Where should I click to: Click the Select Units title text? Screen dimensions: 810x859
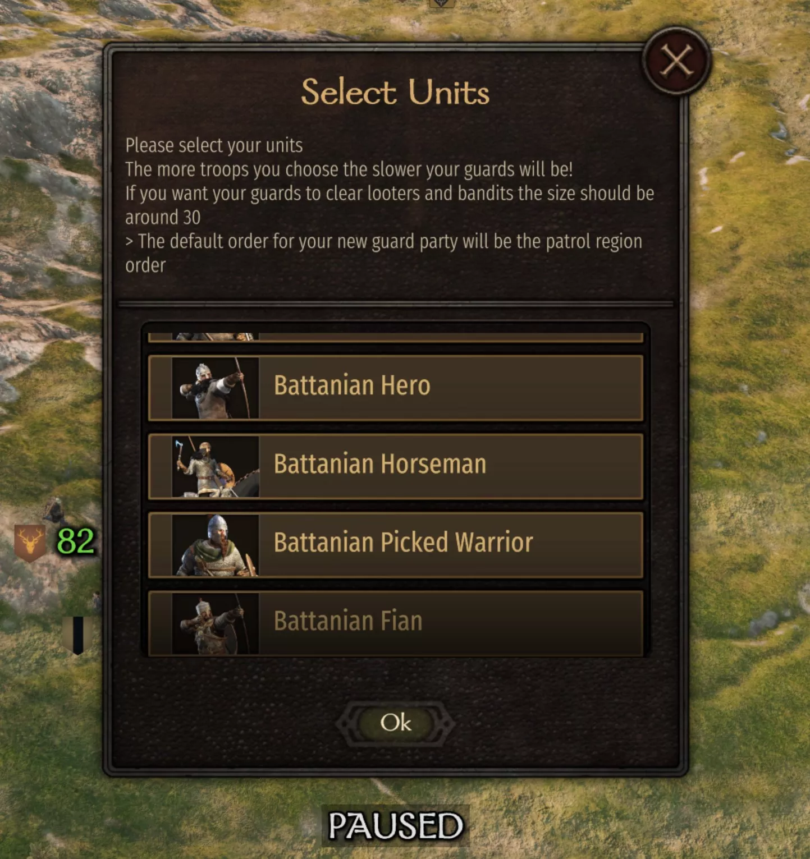click(x=395, y=92)
